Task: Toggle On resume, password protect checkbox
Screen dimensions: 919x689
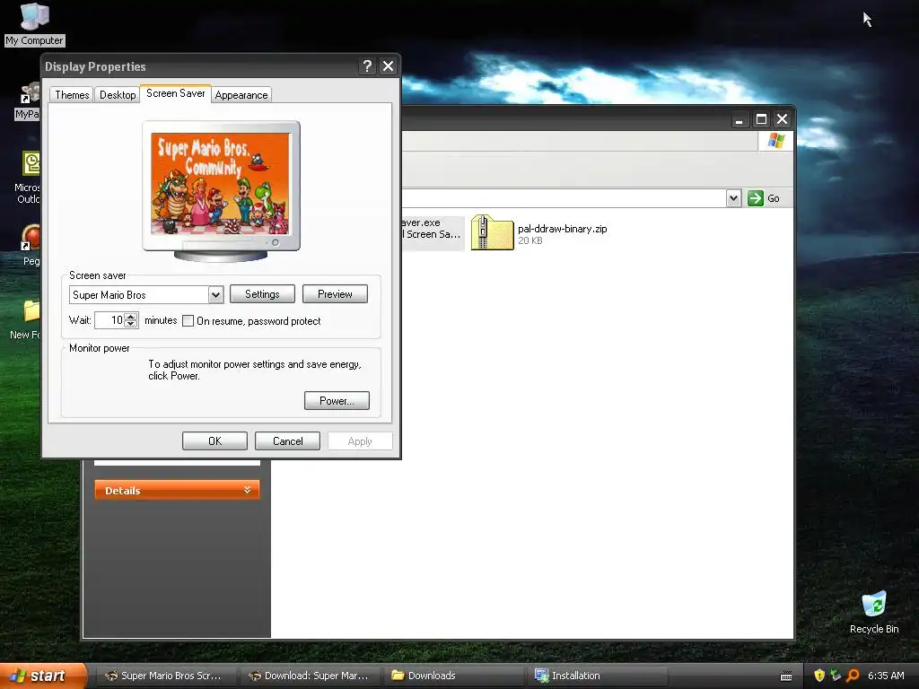Action: coord(188,320)
